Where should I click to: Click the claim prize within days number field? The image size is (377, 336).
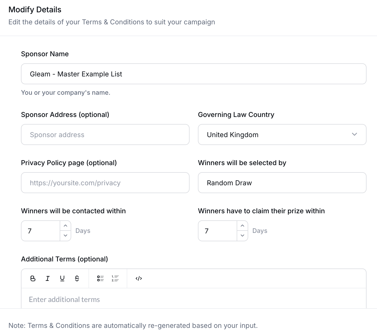[x=218, y=231]
